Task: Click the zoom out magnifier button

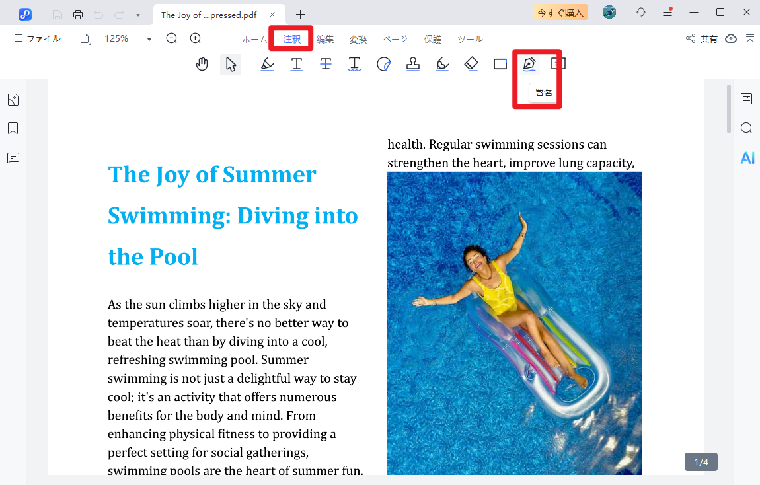Action: 172,39
